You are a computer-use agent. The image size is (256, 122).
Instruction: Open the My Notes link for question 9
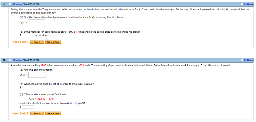[248, 4]
